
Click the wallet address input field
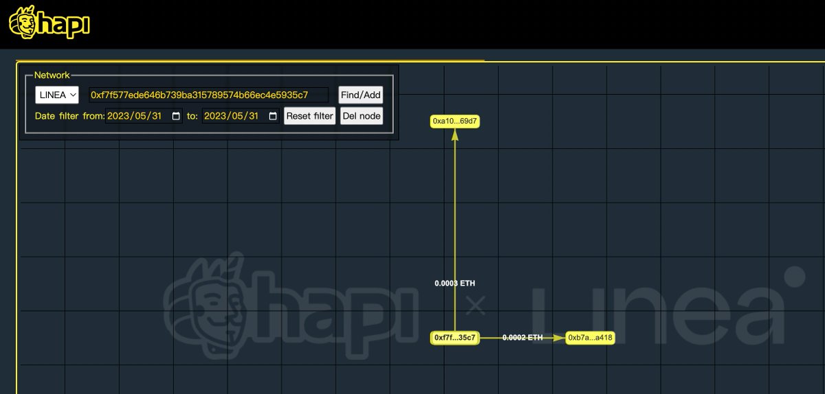(208, 95)
